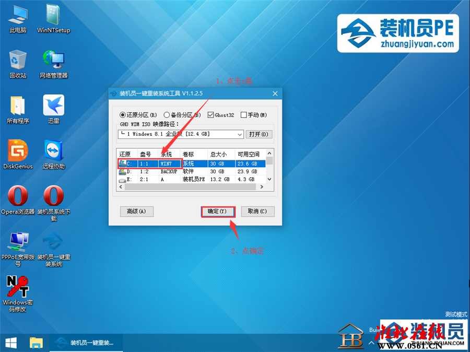Viewport: 470px width, 352px height.
Task: Open the 网络管理器 desktop icon
Action: 54,64
